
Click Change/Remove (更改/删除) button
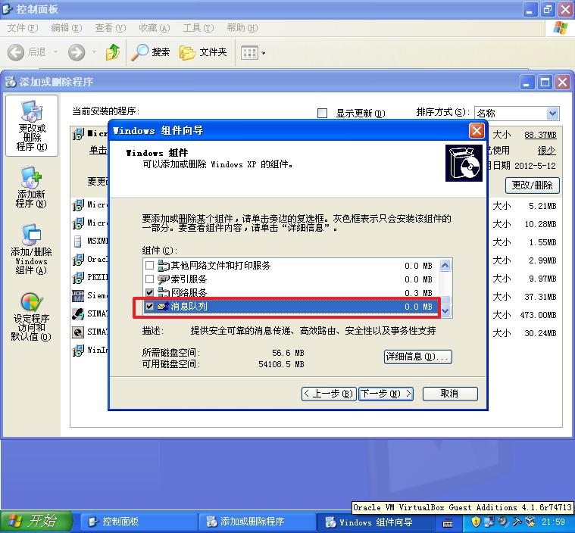[532, 185]
